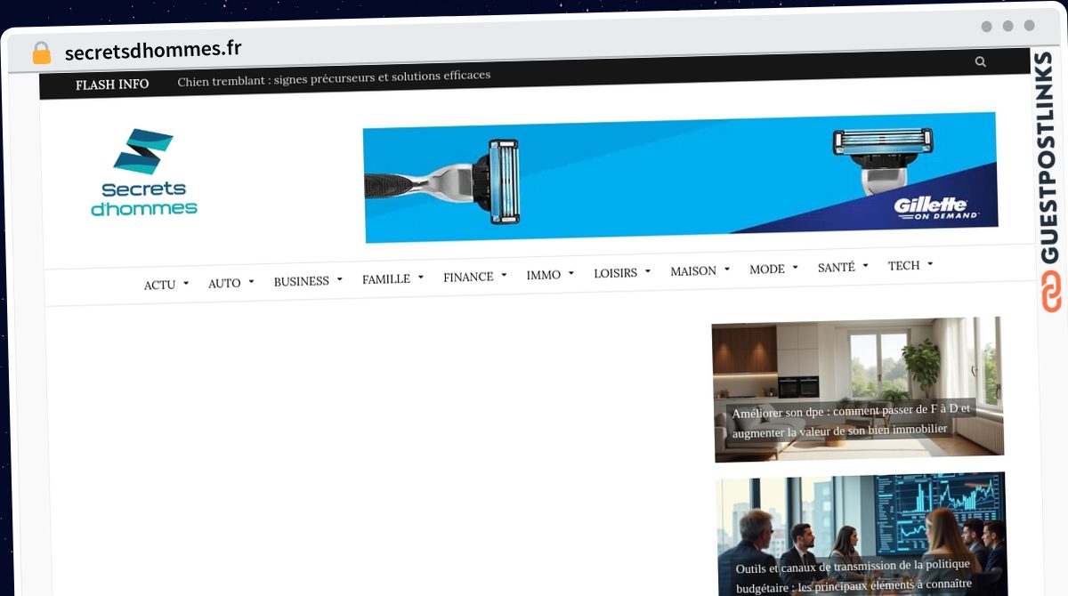Click the GuestPostLinks chain logo icon
The height and width of the screenshot is (596, 1068).
pyautogui.click(x=1051, y=293)
